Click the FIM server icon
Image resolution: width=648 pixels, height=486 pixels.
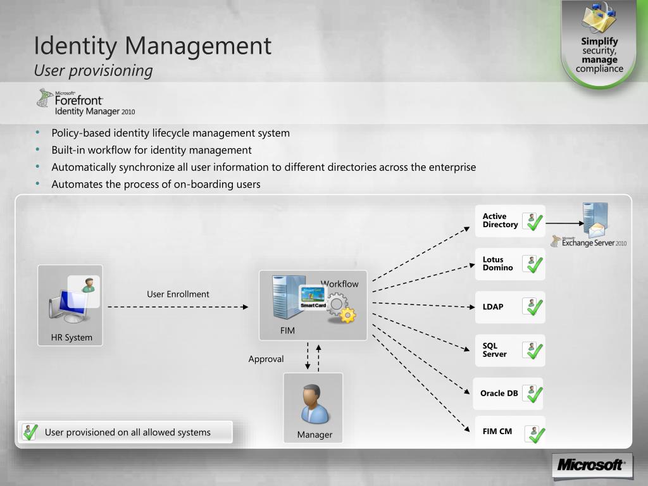click(289, 297)
